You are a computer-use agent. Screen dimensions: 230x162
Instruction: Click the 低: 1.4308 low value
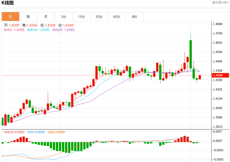48,25
